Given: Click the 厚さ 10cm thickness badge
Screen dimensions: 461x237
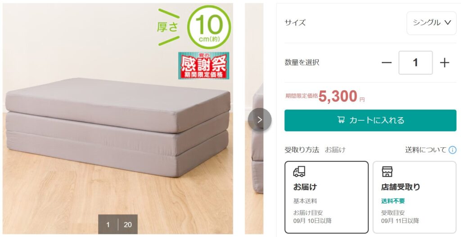Looking at the screenshot, I should [x=194, y=27].
